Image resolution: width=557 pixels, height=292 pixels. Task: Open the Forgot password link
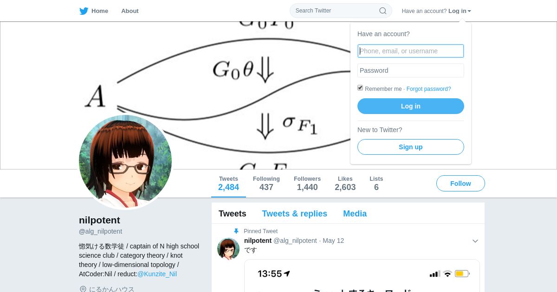click(428, 89)
